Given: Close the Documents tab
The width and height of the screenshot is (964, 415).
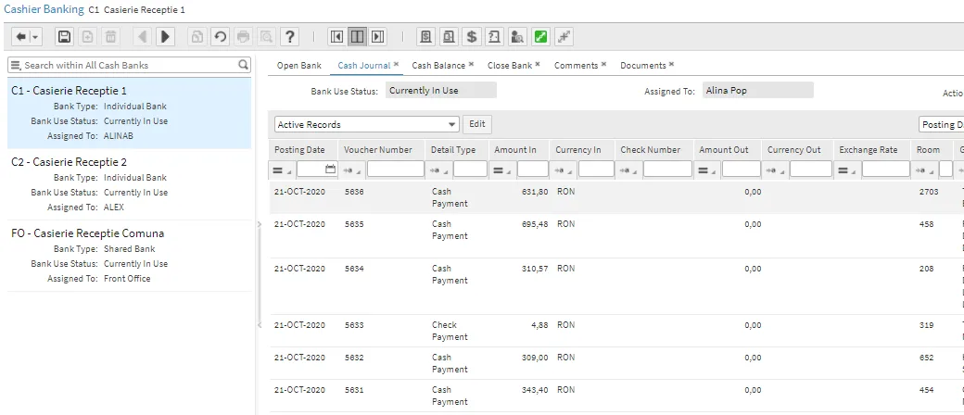Looking at the screenshot, I should coord(671,64).
